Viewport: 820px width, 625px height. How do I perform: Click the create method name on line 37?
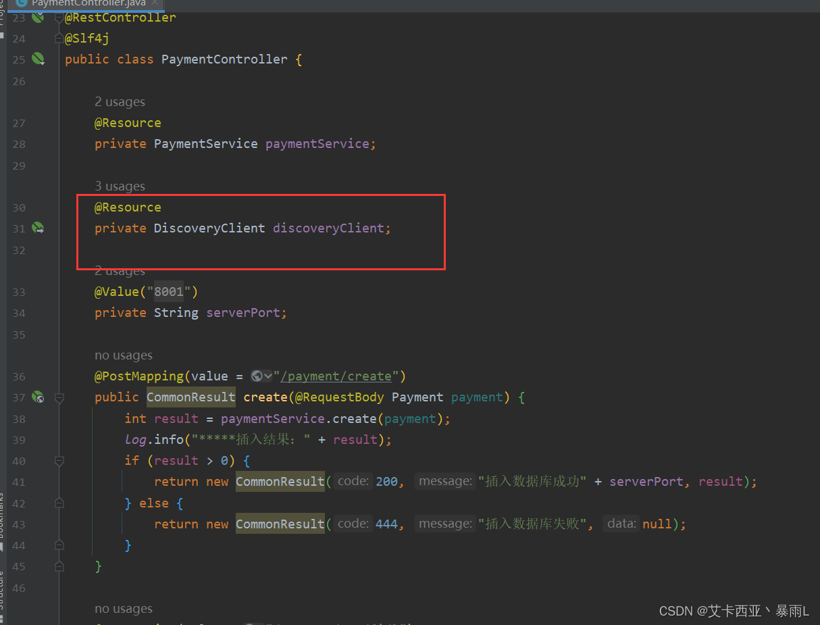click(265, 397)
